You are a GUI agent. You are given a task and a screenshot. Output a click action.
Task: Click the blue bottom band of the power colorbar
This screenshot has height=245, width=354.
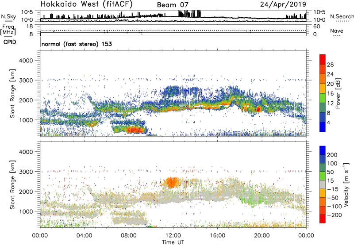pyautogui.click(x=323, y=127)
